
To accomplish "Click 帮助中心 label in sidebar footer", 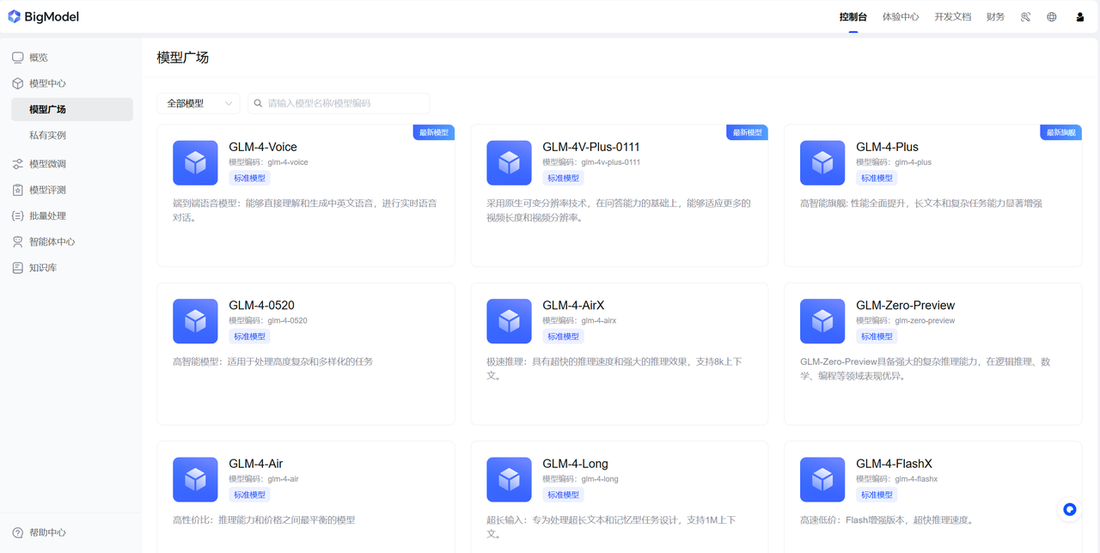I will (x=47, y=532).
